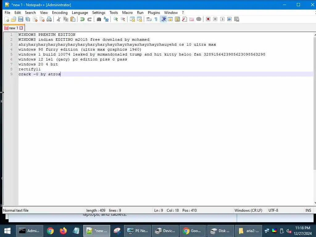Toggle Show All Characters pilcrow icon

(156, 19)
